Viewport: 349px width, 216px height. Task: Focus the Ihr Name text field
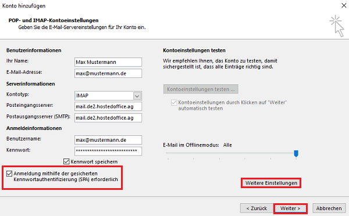pyautogui.click(x=108, y=62)
